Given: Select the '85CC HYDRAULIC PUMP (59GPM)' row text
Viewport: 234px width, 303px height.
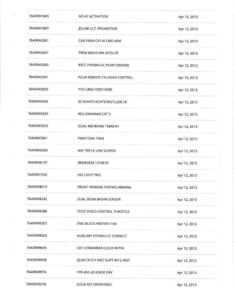Looking at the screenshot, I should point(104,65).
